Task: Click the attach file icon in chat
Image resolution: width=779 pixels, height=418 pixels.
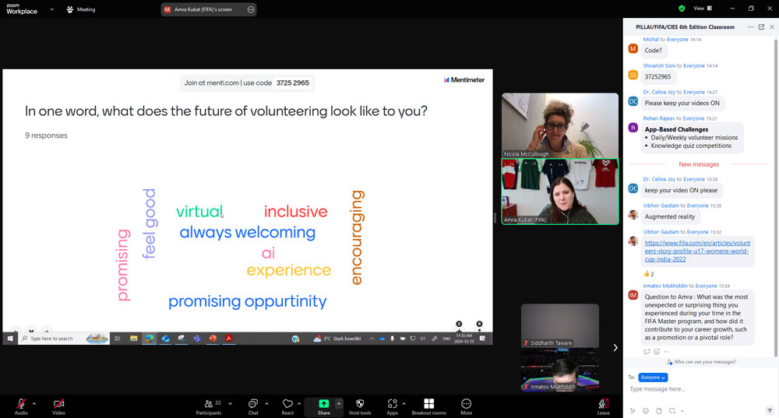Action: [658, 410]
